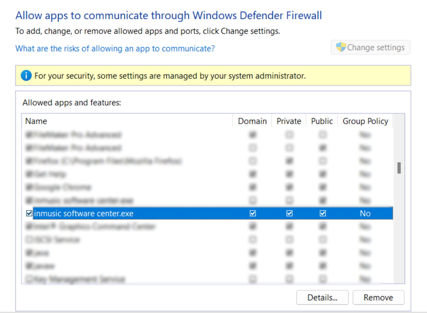The width and height of the screenshot is (427, 313).
Task: Click the Domain column header
Action: [x=252, y=121]
